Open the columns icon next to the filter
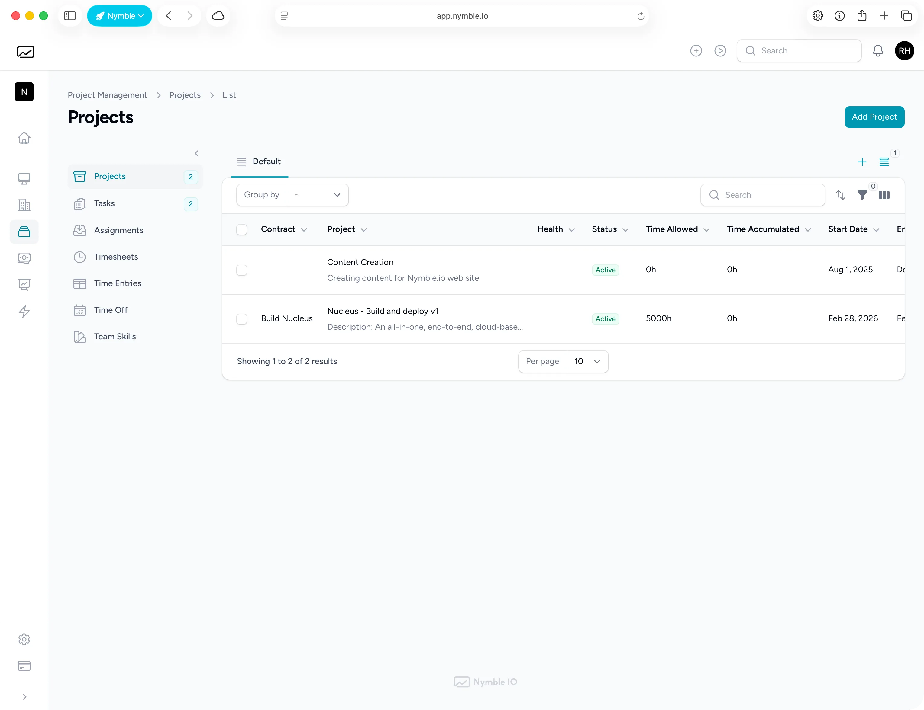Screen dimensions: 924x710 click(885, 195)
